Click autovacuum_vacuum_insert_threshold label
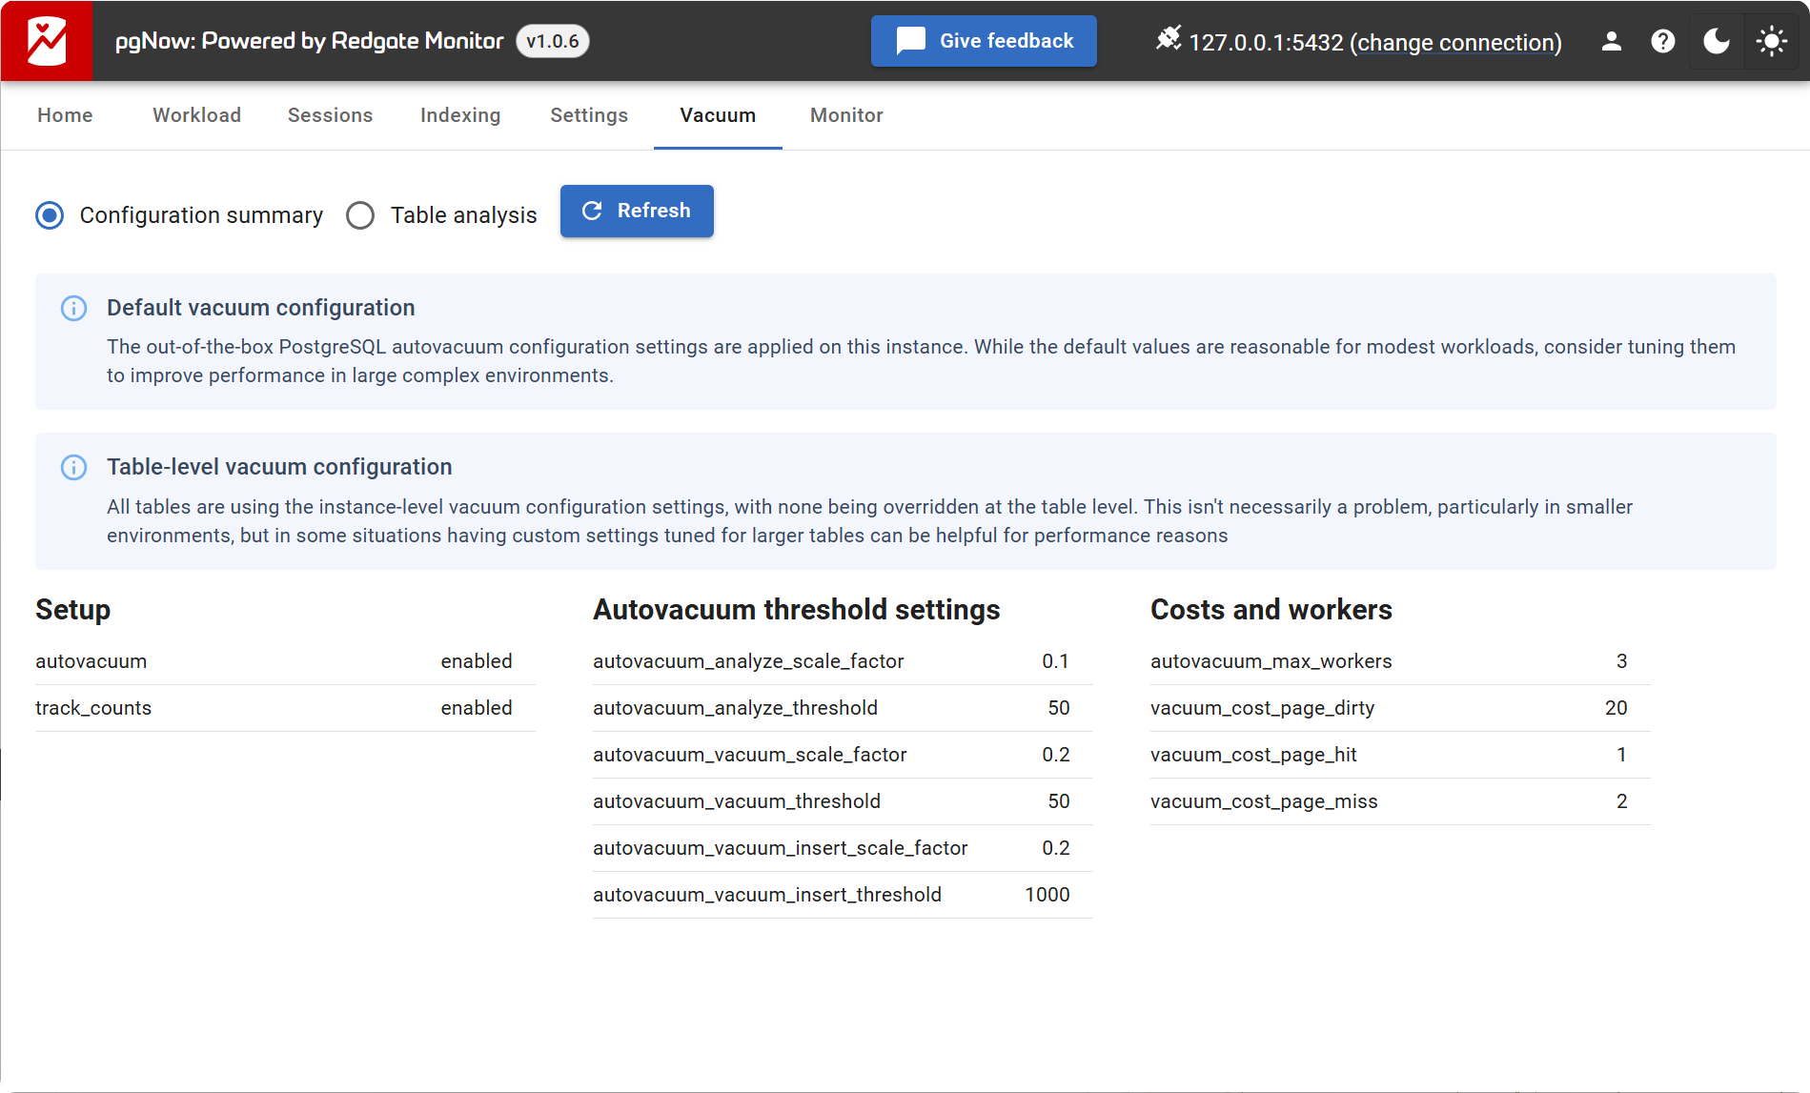 click(x=767, y=895)
